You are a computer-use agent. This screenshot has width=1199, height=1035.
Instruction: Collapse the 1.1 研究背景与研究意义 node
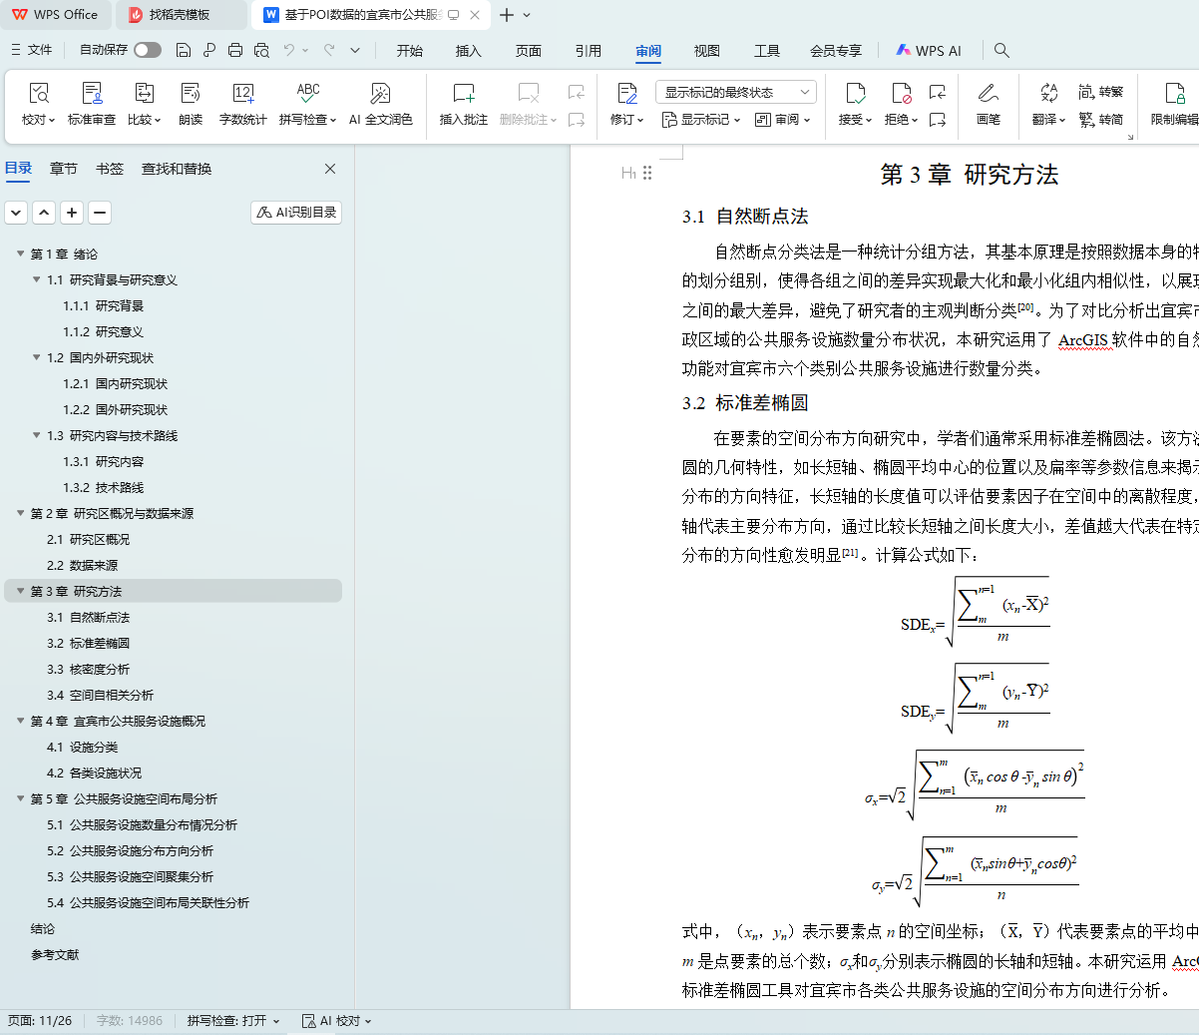click(37, 279)
